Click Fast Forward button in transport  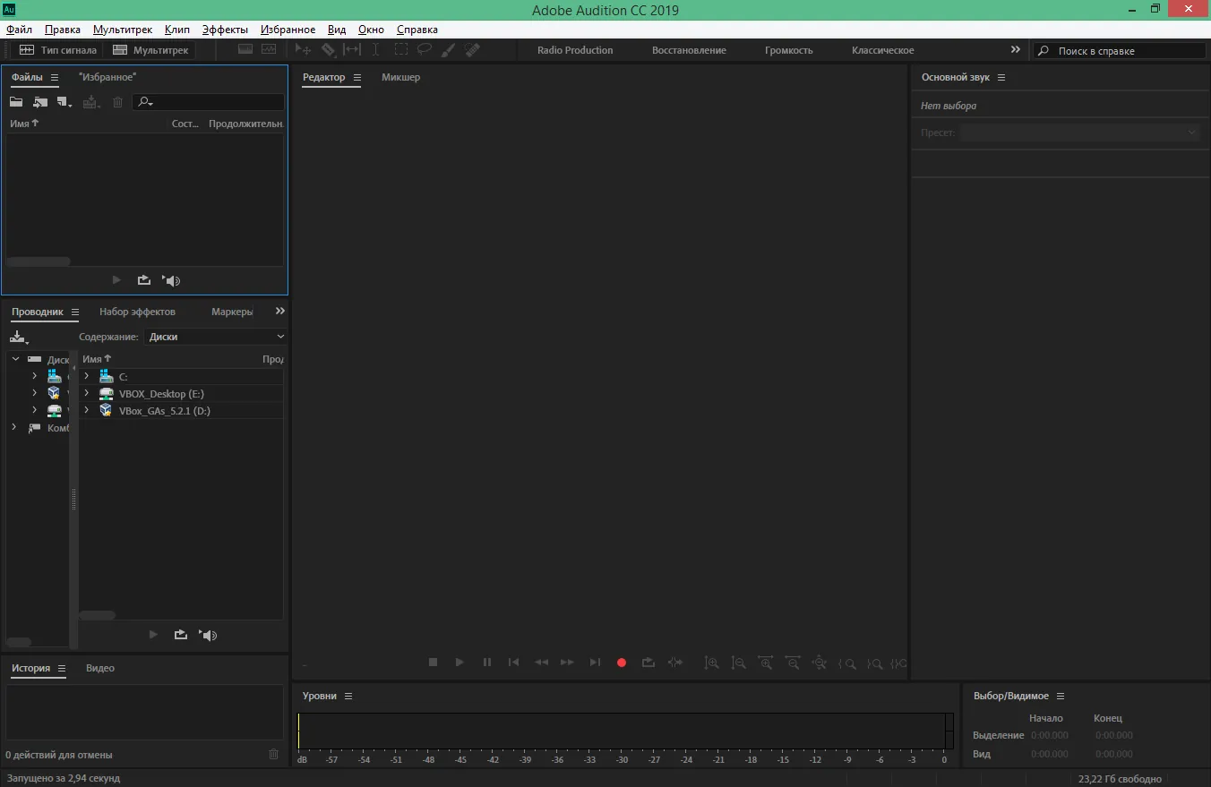[x=567, y=663]
